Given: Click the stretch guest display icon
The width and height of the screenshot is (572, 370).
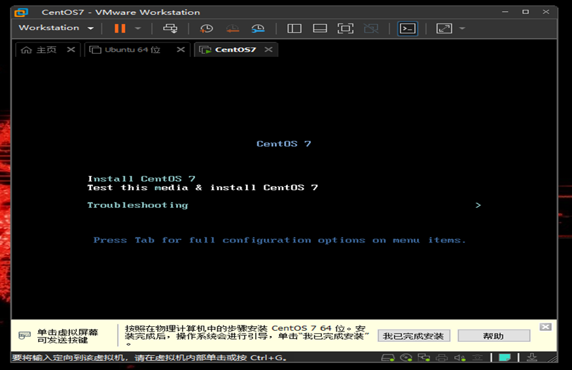Looking at the screenshot, I should point(444,28).
